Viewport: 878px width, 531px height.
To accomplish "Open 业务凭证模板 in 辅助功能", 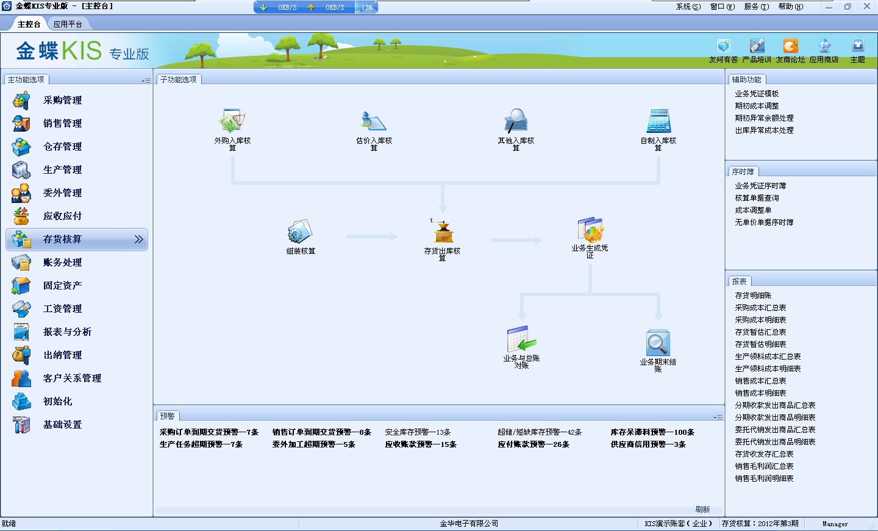I will point(757,94).
